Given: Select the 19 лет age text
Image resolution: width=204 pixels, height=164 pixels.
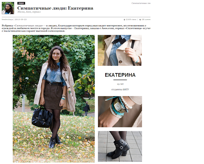Looking at the screenshot, I should pos(120,84).
